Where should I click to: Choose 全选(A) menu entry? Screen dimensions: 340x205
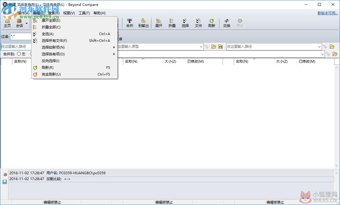tap(74, 34)
